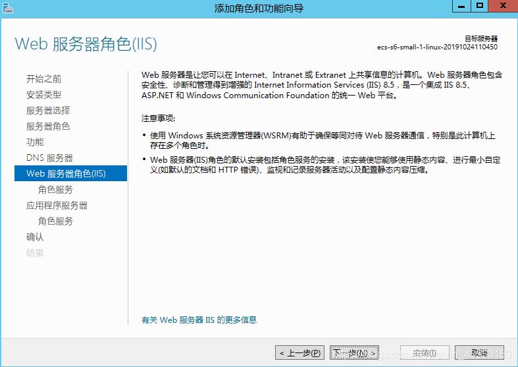518x367 pixels.
Task: Click the wizard icon in the title bar
Action: [8, 8]
